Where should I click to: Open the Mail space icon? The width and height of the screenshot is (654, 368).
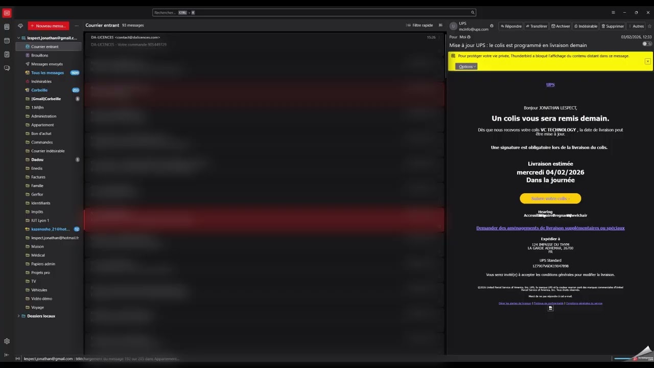coord(7,13)
